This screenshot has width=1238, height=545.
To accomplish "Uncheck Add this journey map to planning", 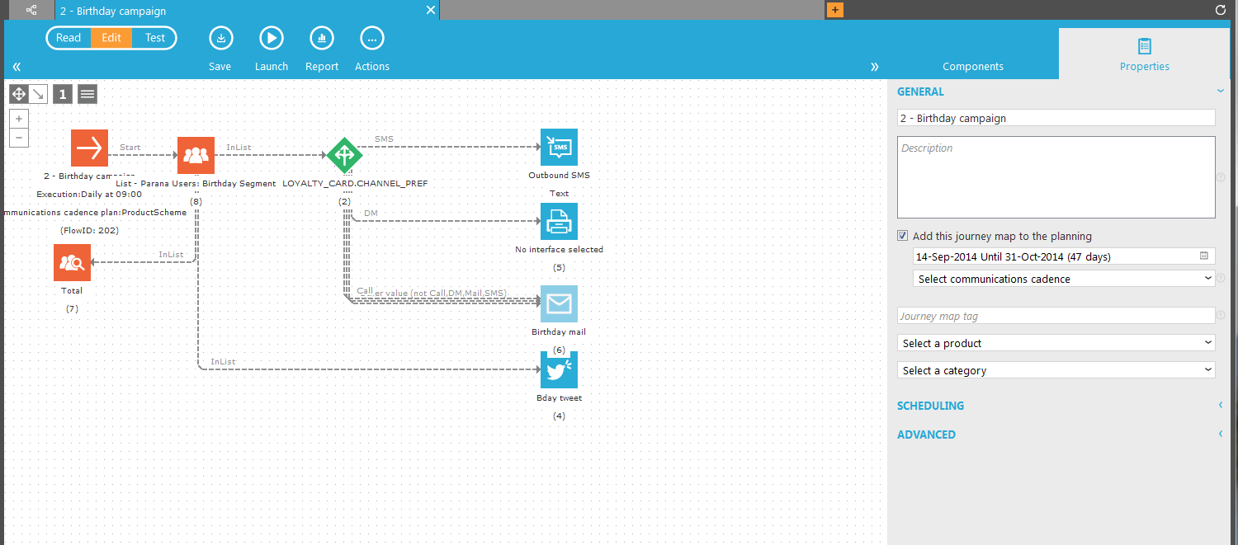I will tap(904, 236).
